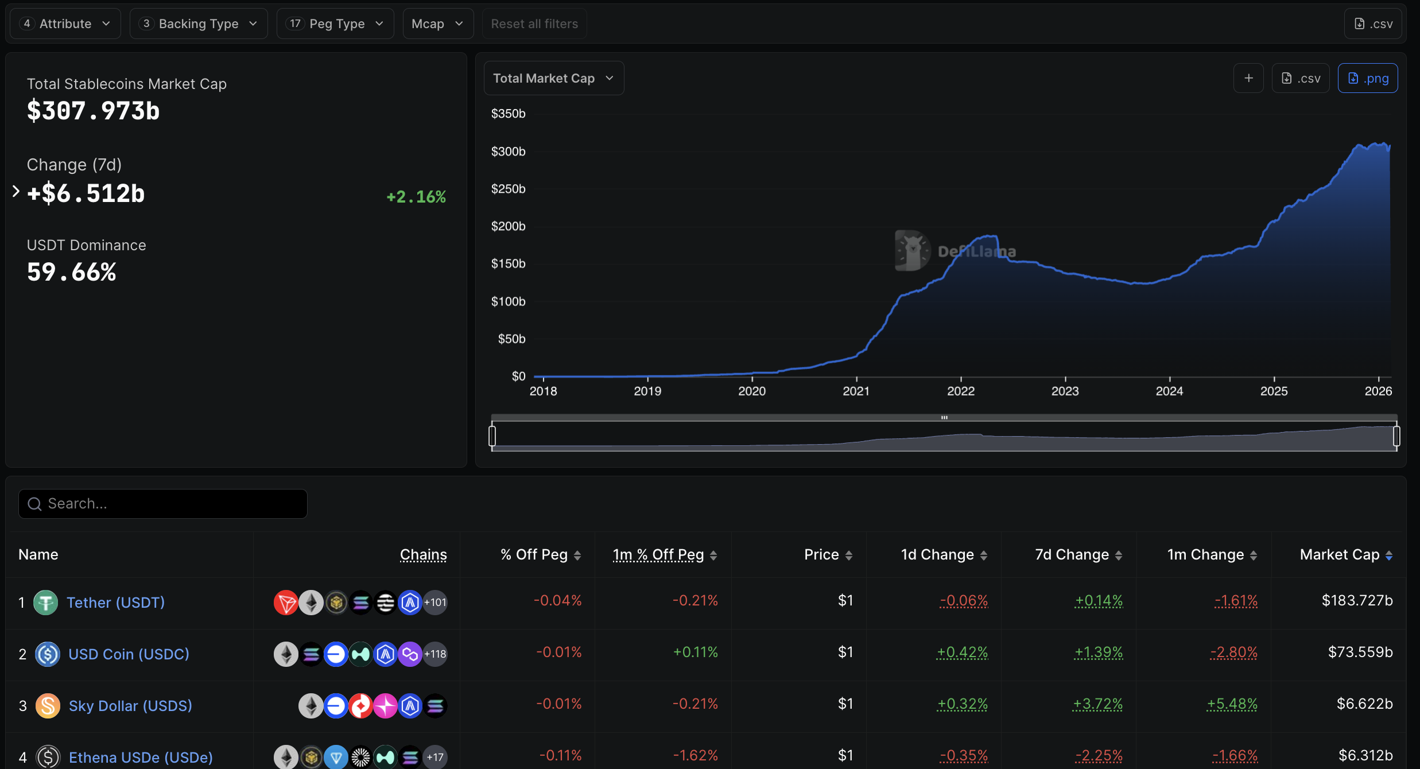This screenshot has height=769, width=1420.
Task: Click the plus button above the chart
Action: 1248,78
